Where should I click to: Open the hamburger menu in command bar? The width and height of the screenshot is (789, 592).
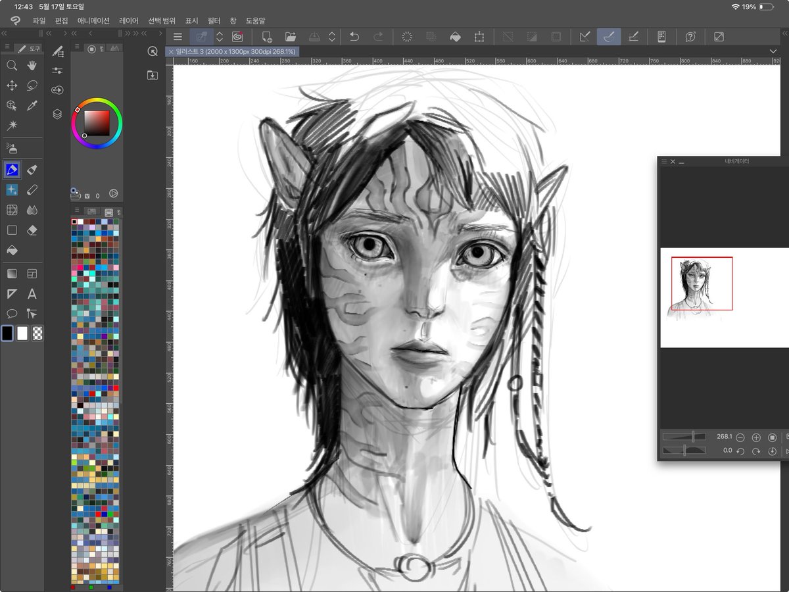click(x=178, y=37)
